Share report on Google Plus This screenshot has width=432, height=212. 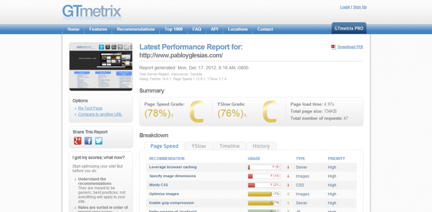tap(77, 141)
